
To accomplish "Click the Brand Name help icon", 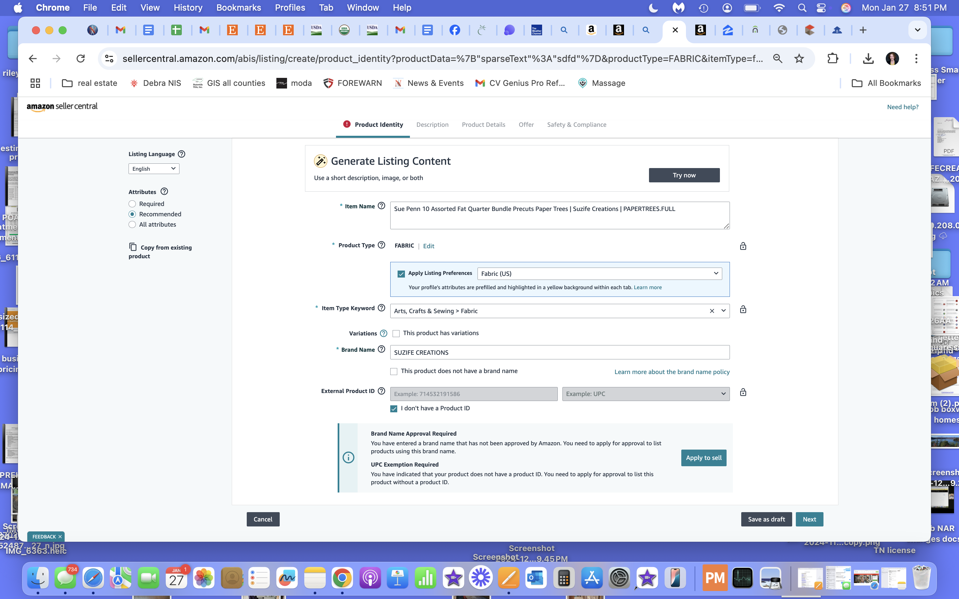I will click(x=381, y=349).
